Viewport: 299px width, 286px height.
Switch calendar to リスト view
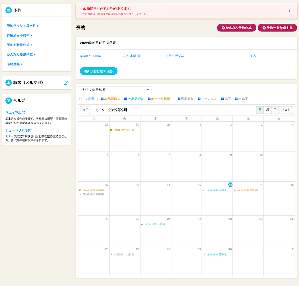coord(286,110)
